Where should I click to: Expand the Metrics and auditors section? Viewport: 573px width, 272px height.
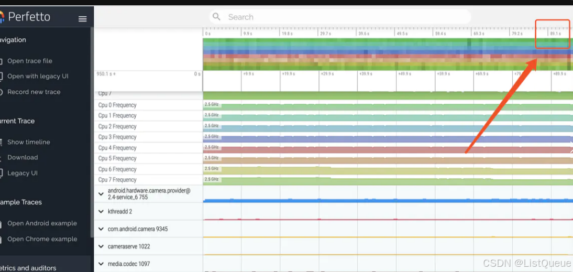28,268
